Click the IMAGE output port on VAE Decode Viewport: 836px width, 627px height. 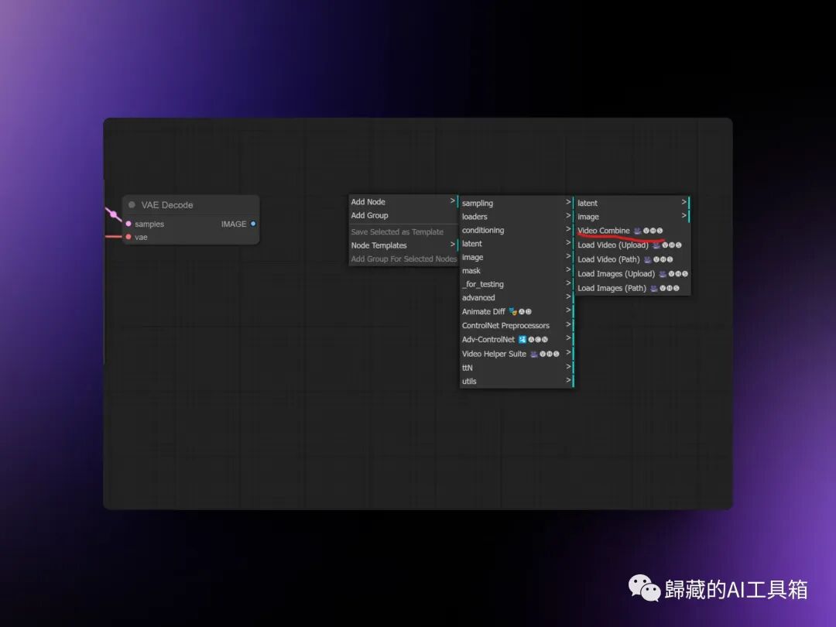point(253,224)
